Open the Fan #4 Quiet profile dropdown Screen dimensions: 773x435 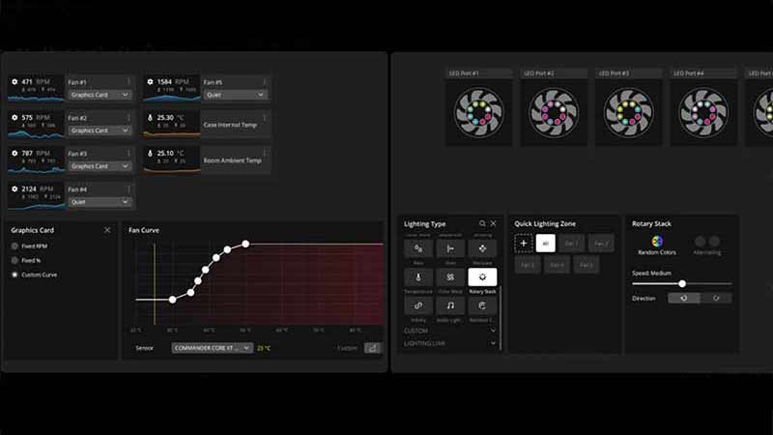tap(100, 202)
